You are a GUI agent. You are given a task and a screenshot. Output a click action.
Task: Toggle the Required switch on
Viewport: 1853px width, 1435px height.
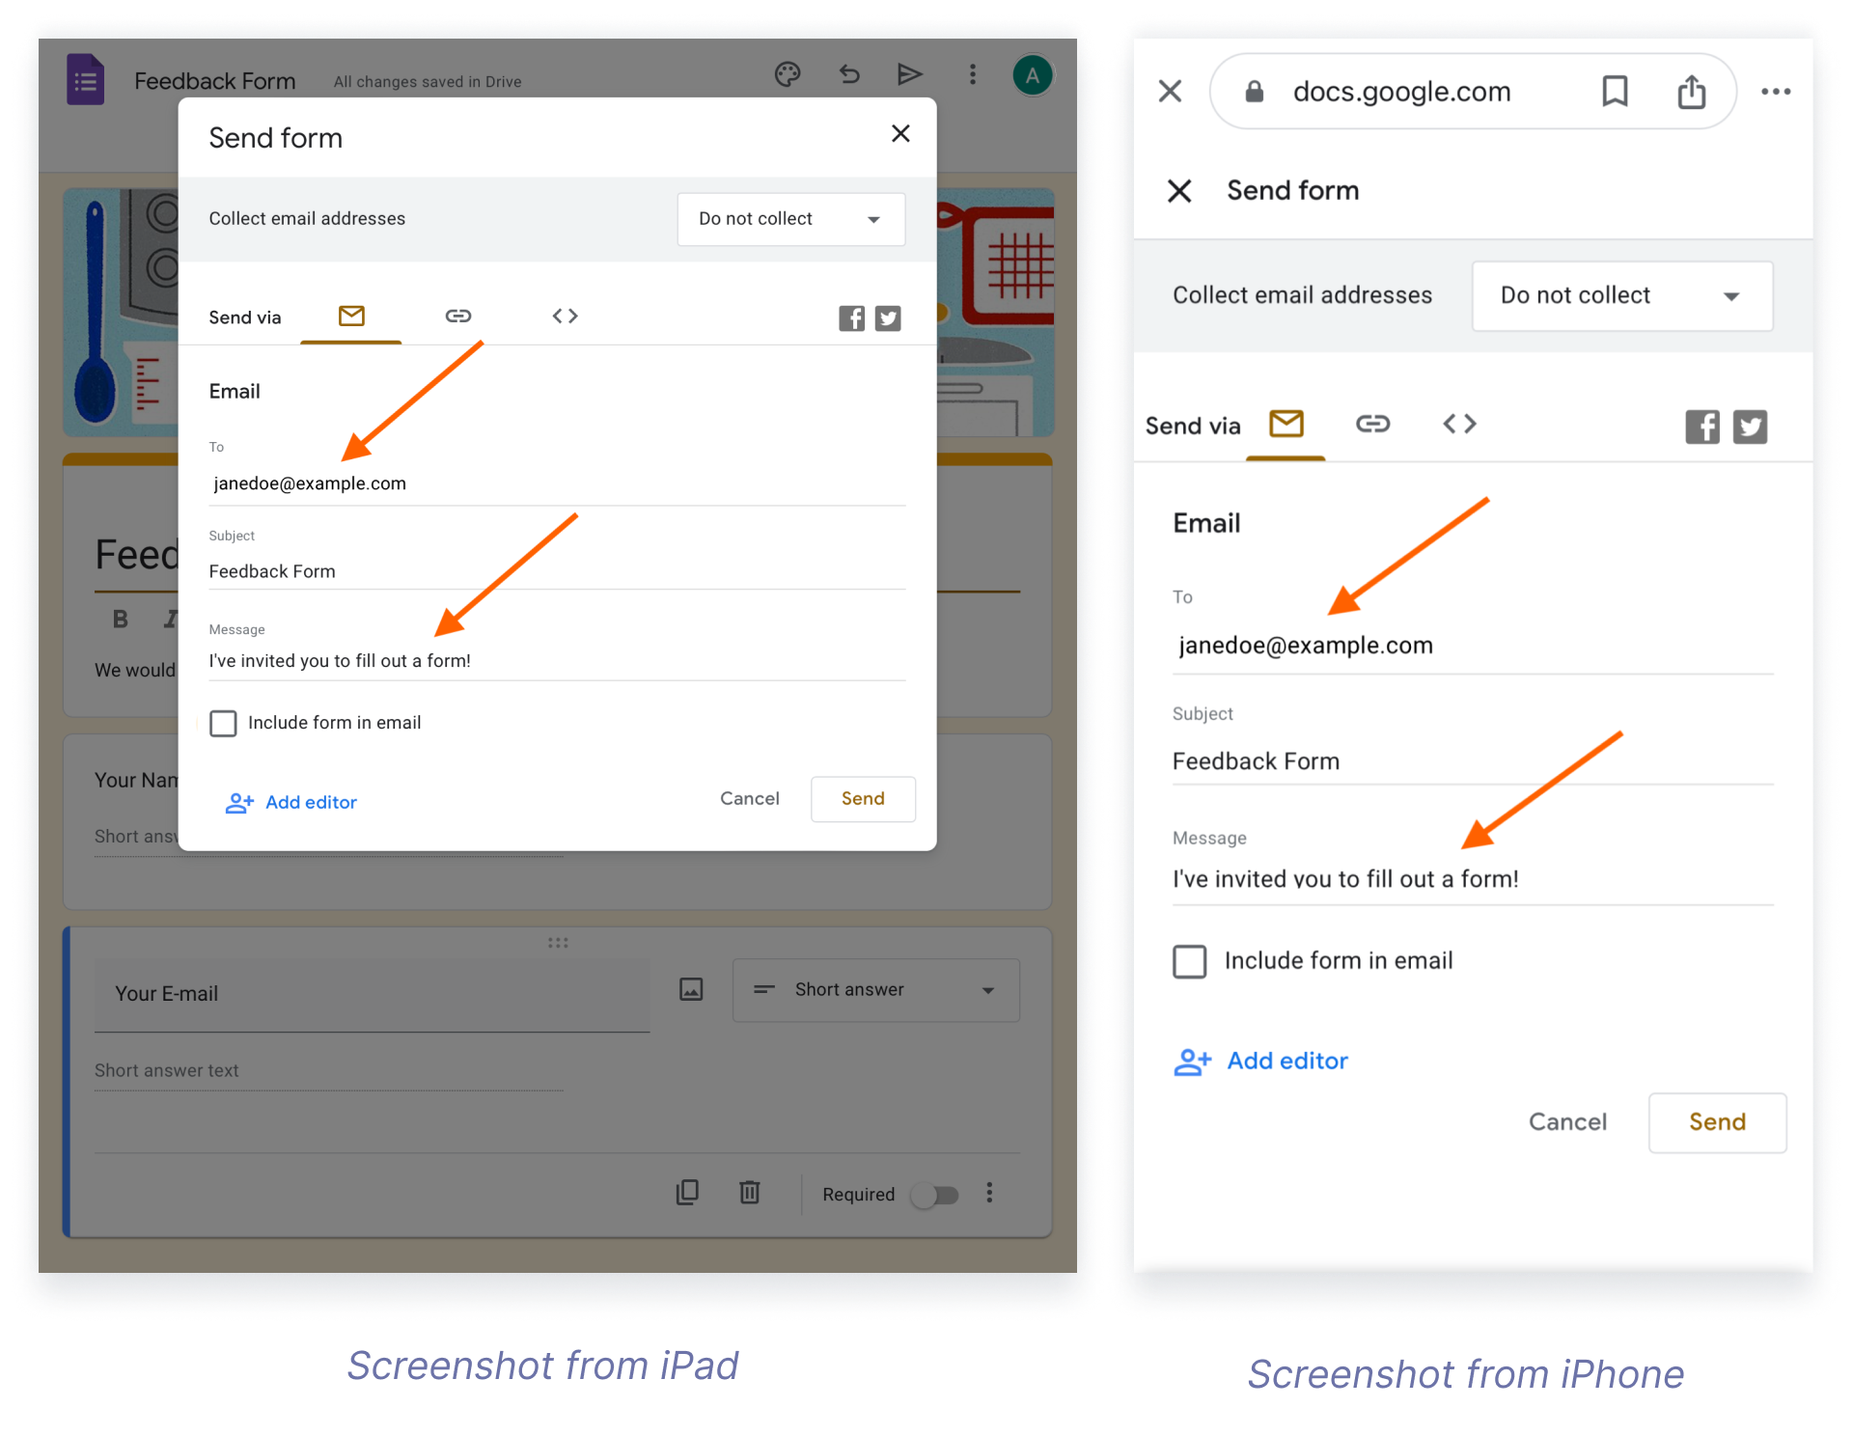point(935,1195)
